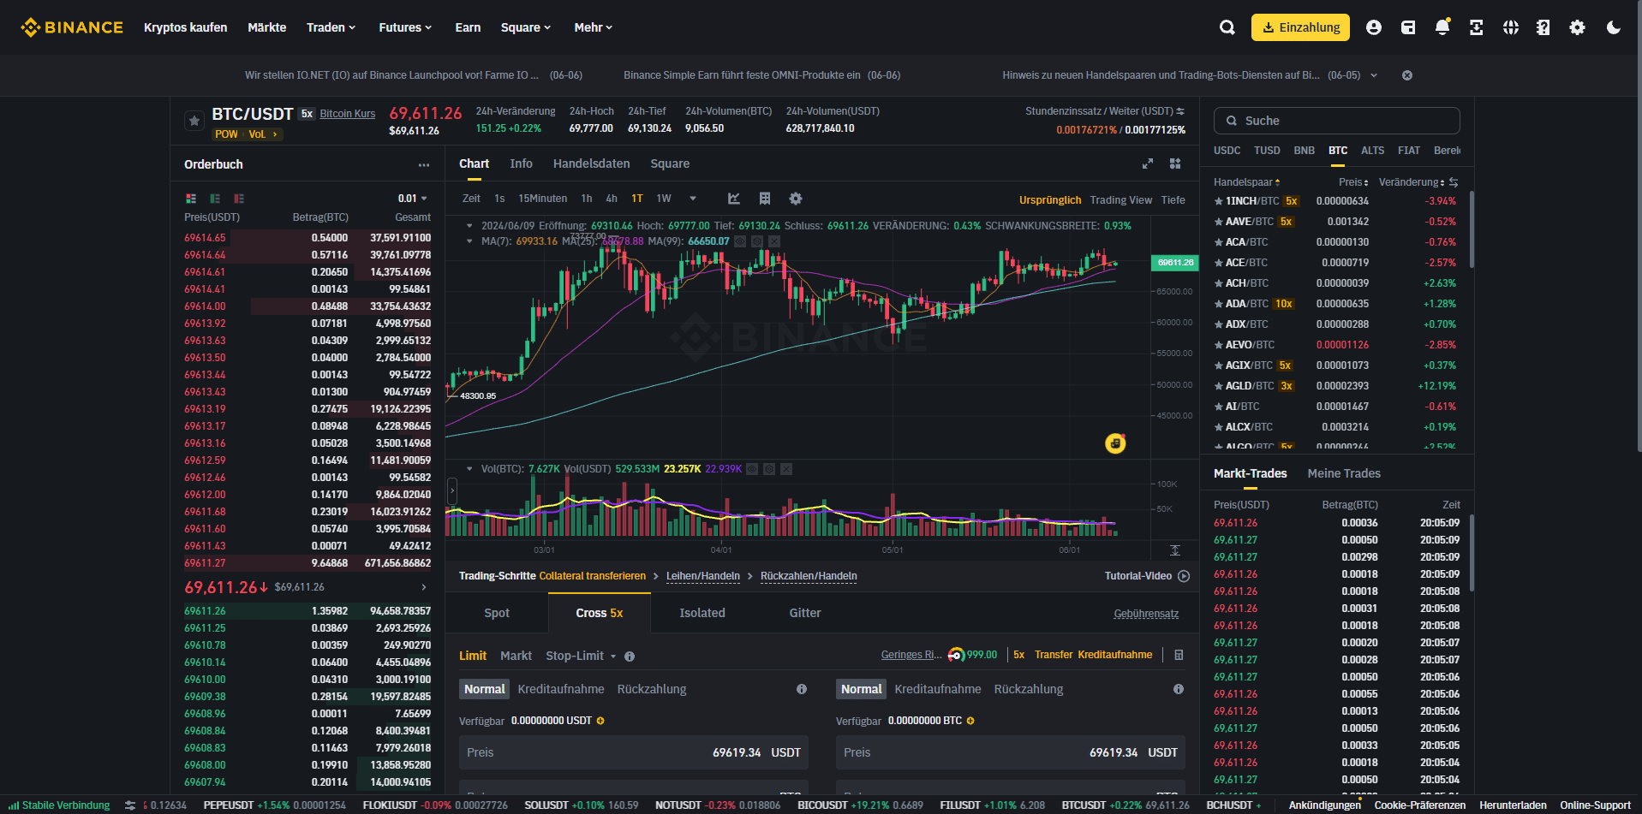Select Rückzahlung mode in buy form
This screenshot has width=1642, height=814.
[652, 689]
